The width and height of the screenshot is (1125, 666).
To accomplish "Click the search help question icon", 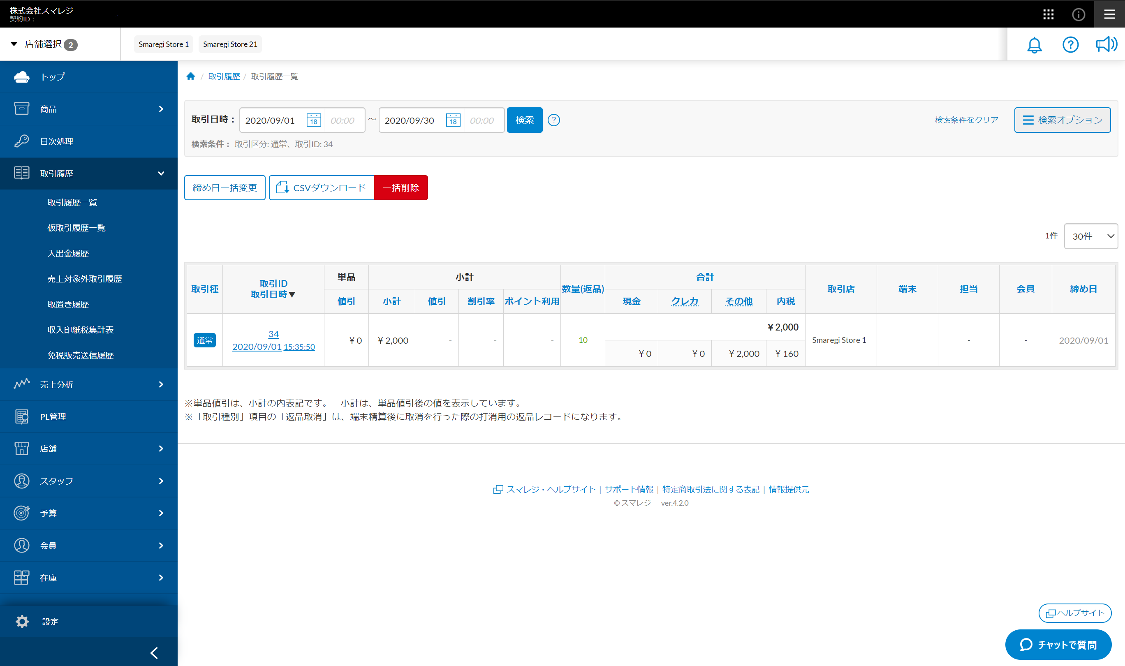I will (x=554, y=120).
